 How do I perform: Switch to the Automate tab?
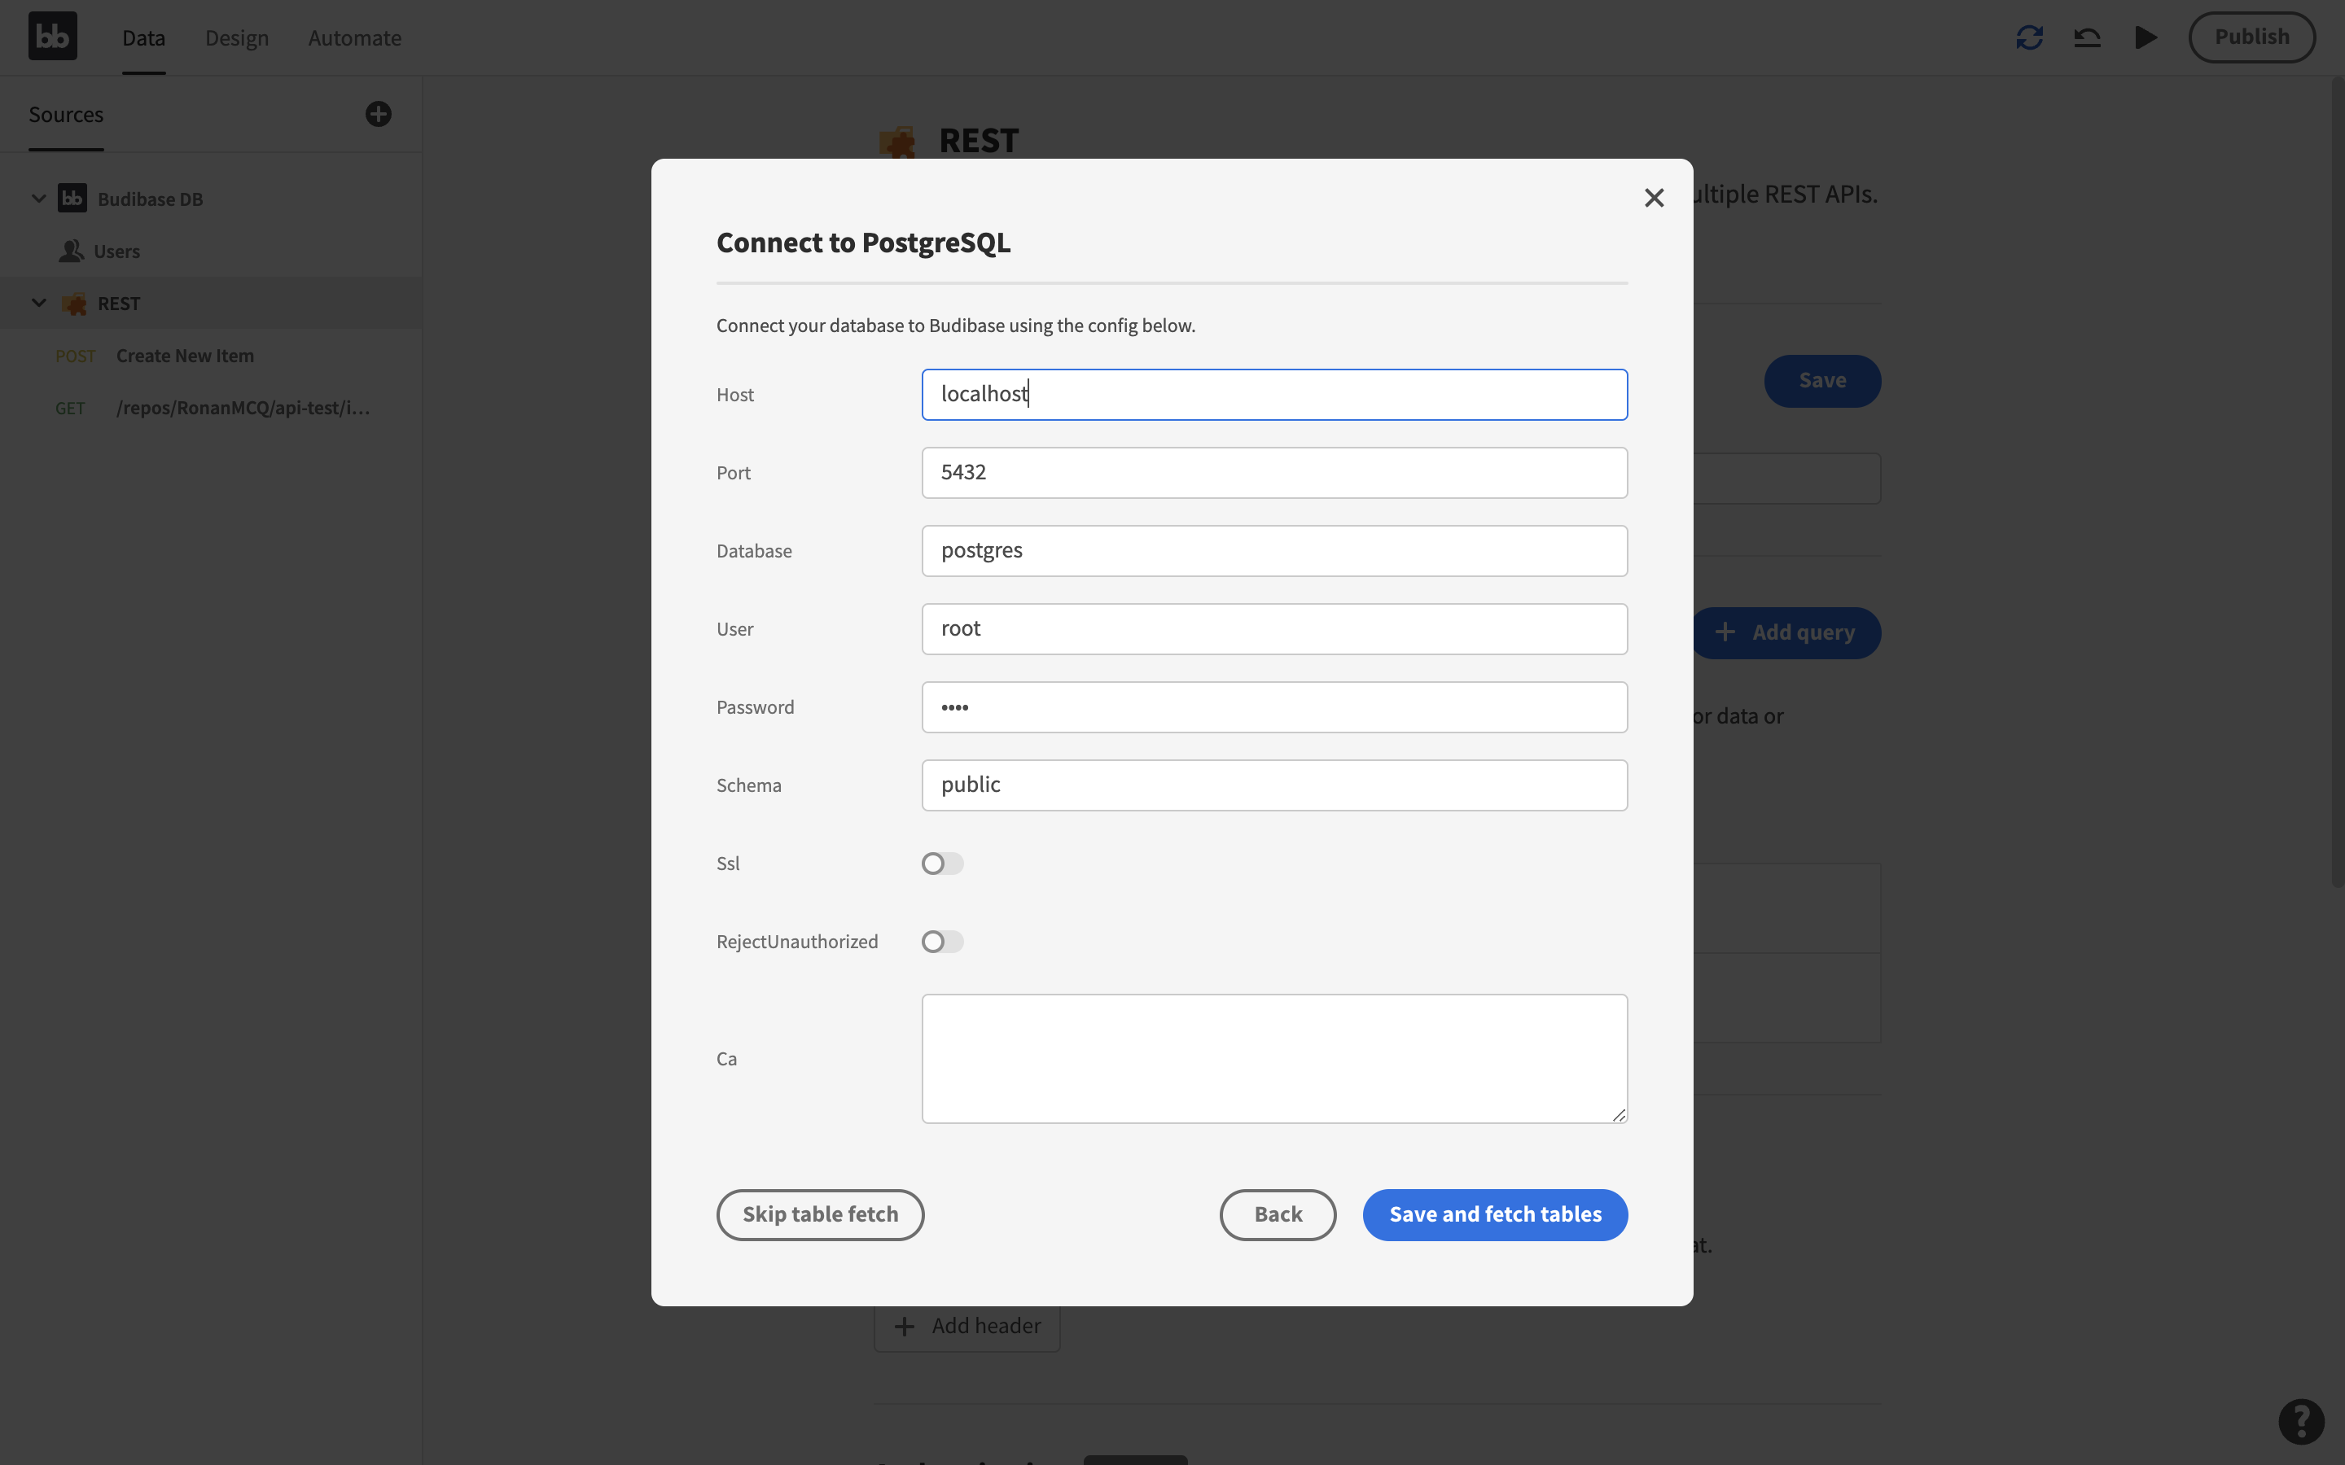(x=354, y=36)
